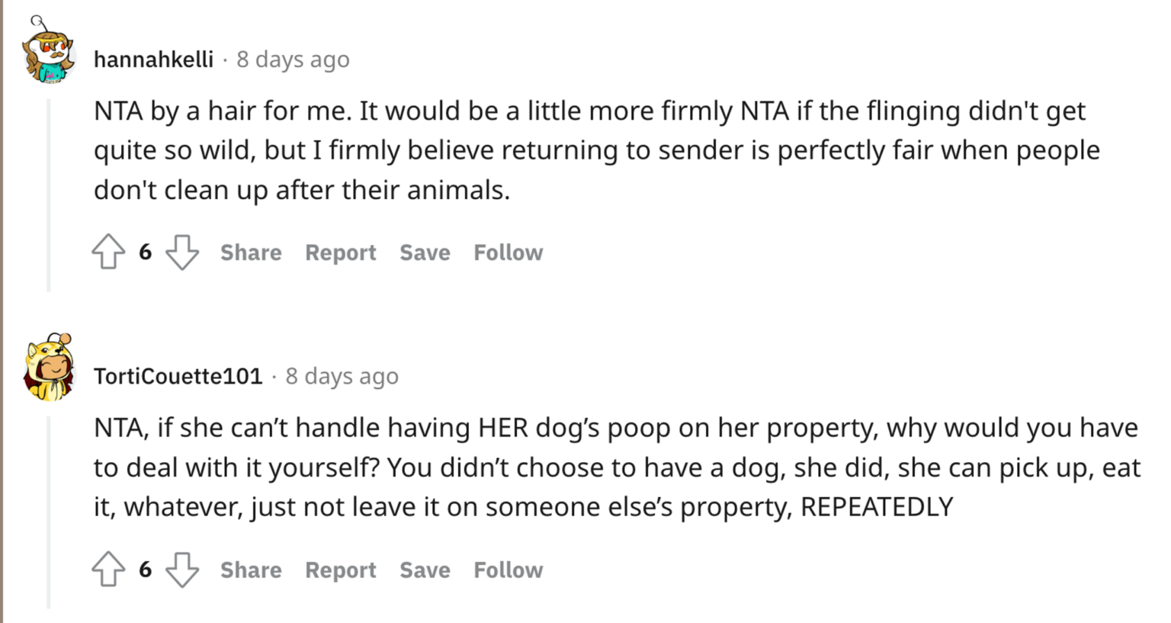1171x623 pixels.
Task: Click the 8 days ago timestamp on first comment
Action: click(x=293, y=59)
